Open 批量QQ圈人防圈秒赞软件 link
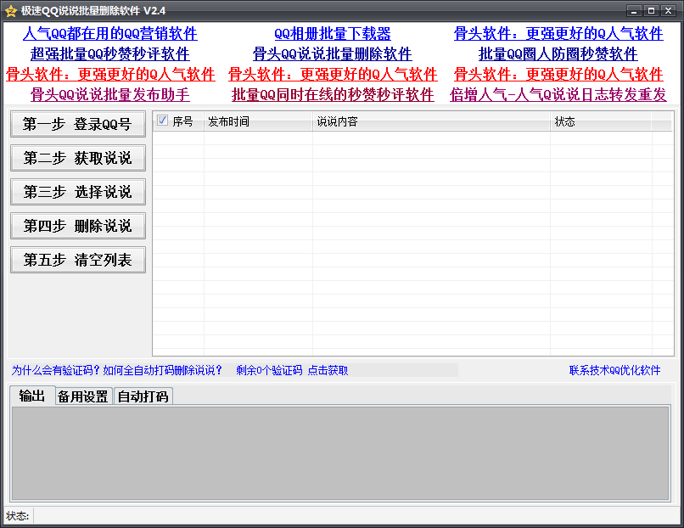The image size is (684, 528). coord(558,54)
